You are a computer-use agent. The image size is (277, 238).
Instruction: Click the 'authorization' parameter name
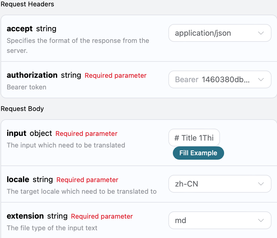(32, 75)
